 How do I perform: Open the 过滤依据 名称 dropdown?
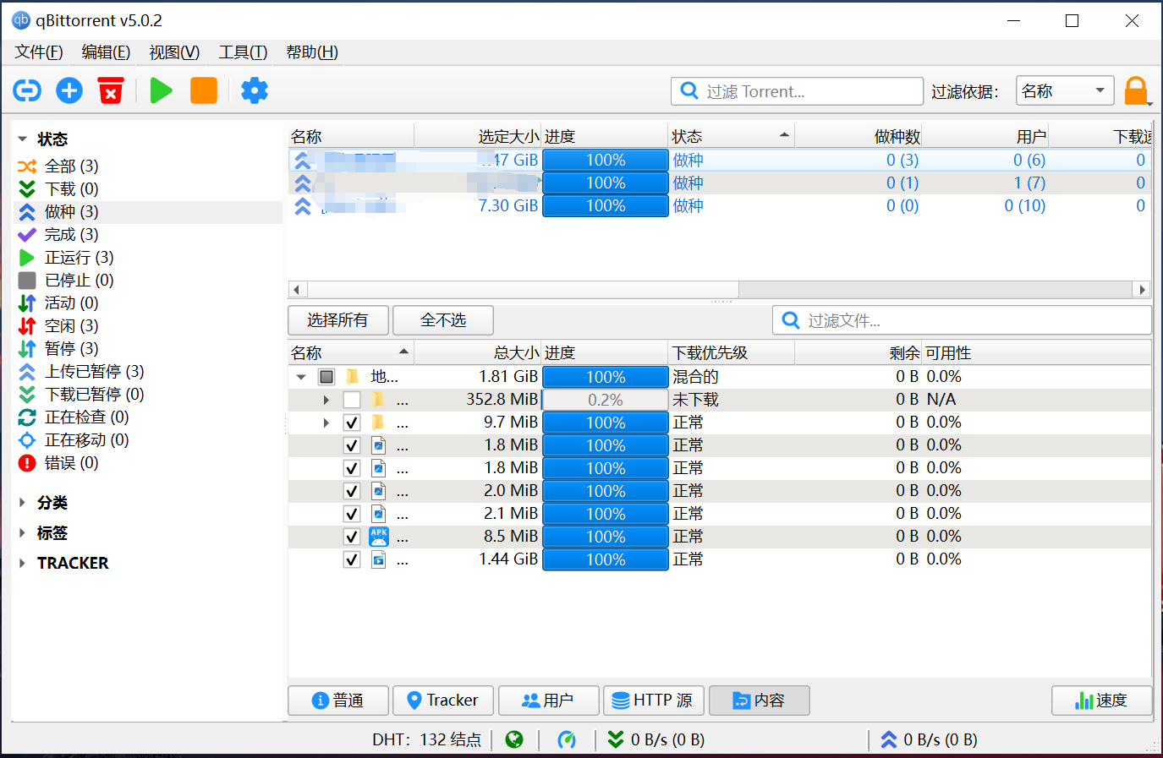coord(1065,91)
